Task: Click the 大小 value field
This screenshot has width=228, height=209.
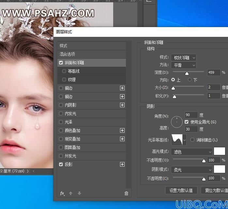Action: tap(213, 87)
